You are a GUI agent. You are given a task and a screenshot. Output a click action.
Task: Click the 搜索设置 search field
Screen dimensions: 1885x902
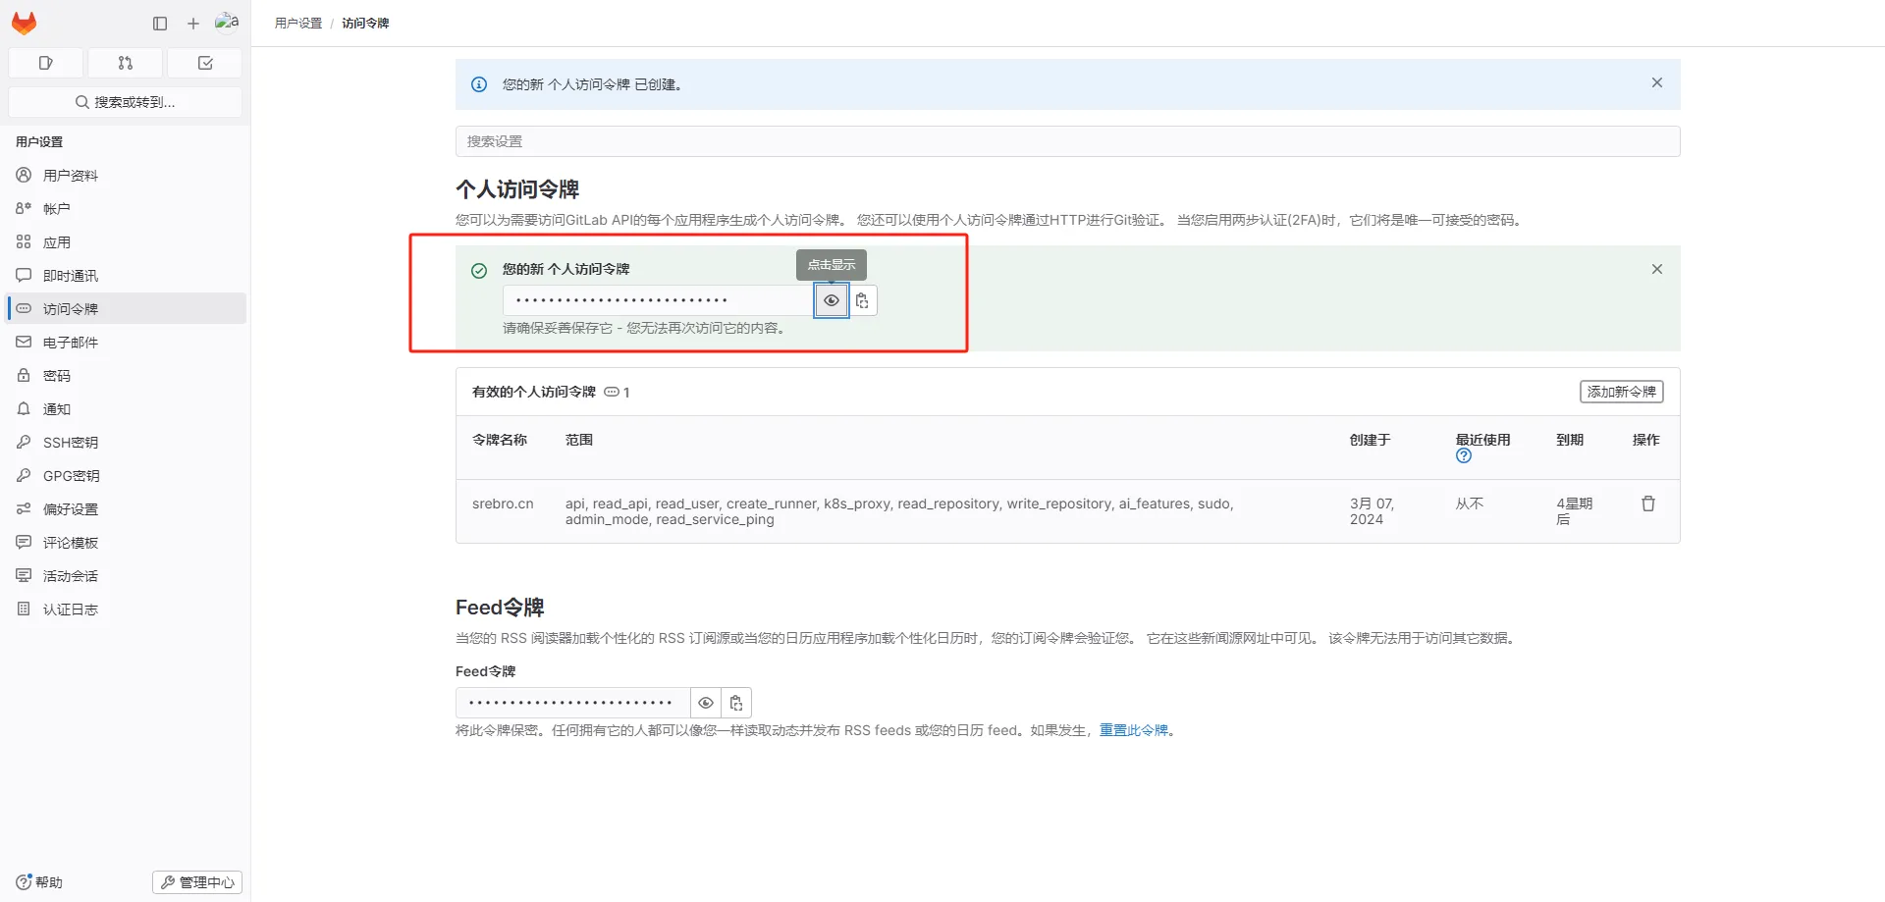(1067, 141)
